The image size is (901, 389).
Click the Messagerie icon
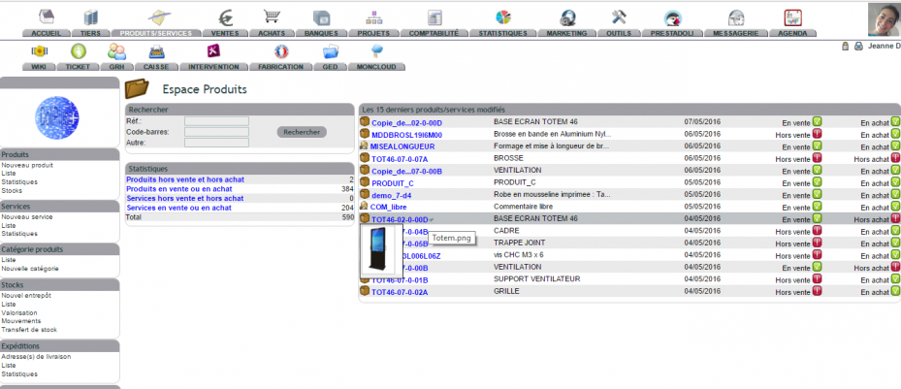pos(736,17)
